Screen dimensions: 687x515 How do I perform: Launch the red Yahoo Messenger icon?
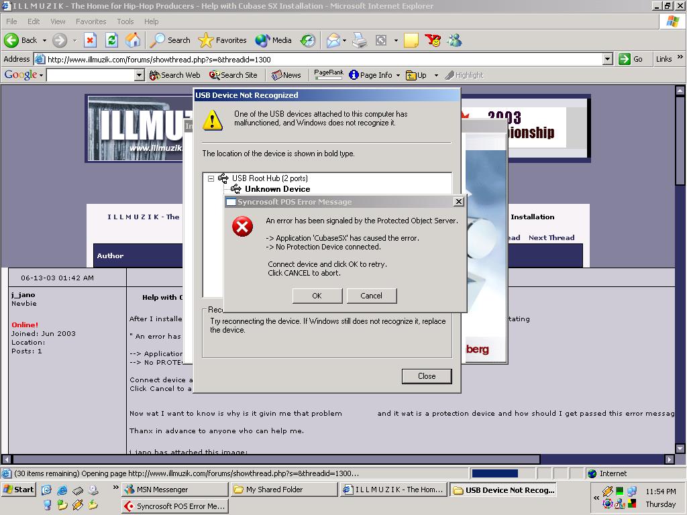click(x=433, y=40)
